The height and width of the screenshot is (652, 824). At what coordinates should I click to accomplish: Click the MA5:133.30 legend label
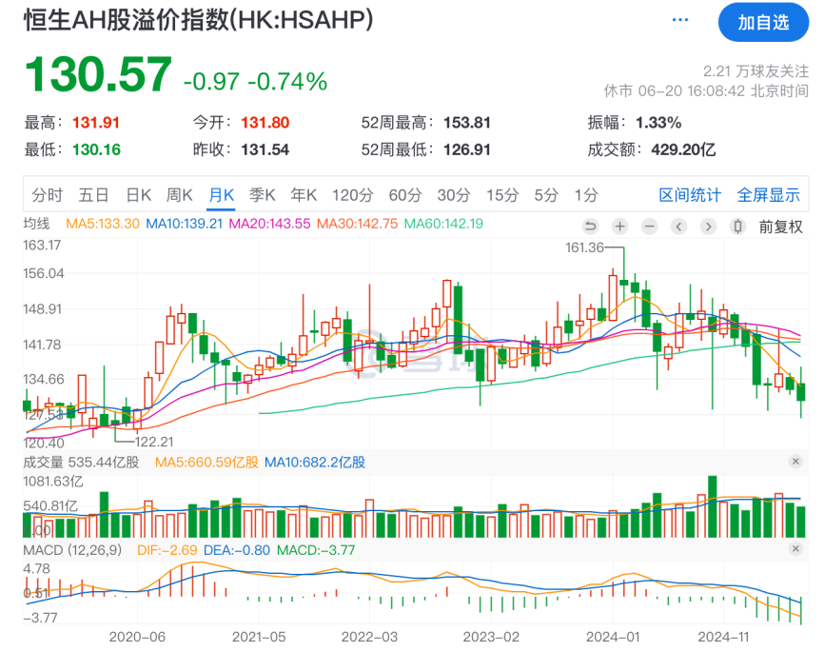tap(103, 224)
